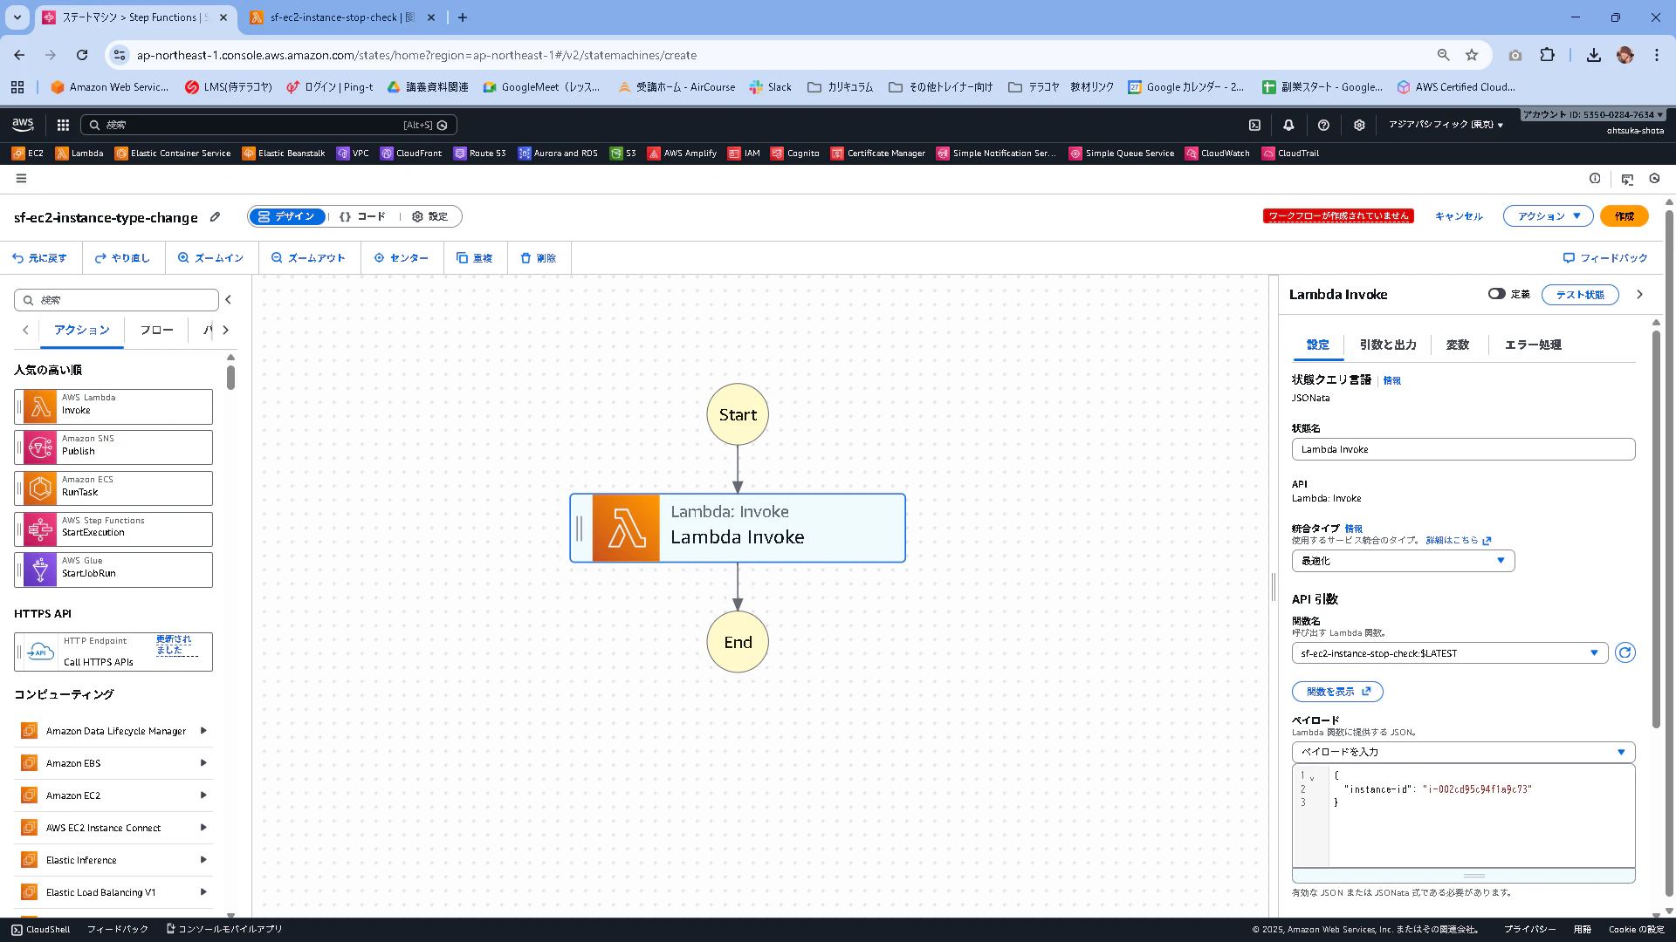This screenshot has width=1676, height=942.
Task: Click the View function link button
Action: (1337, 692)
